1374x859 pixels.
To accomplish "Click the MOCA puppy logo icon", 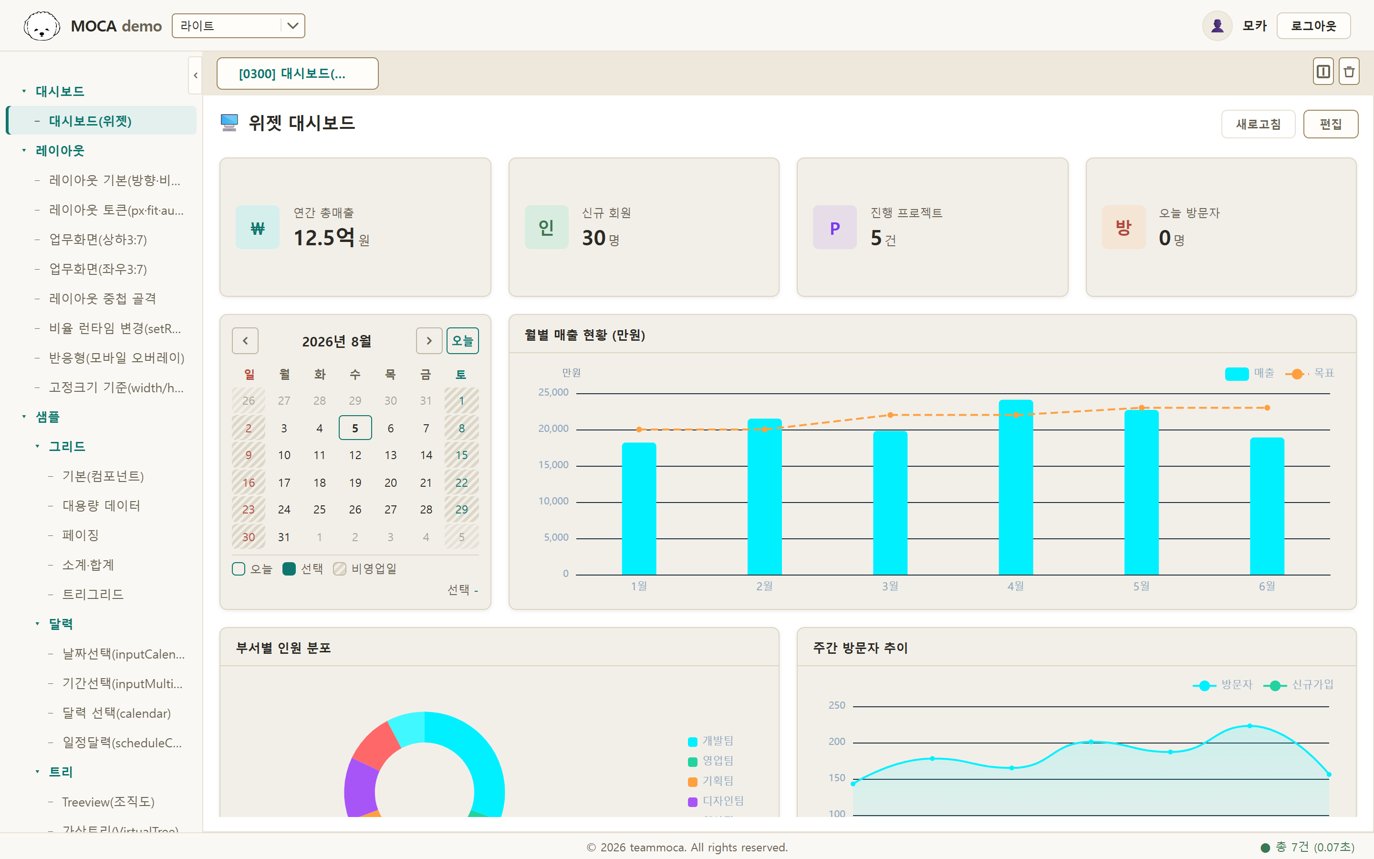I will [42, 26].
